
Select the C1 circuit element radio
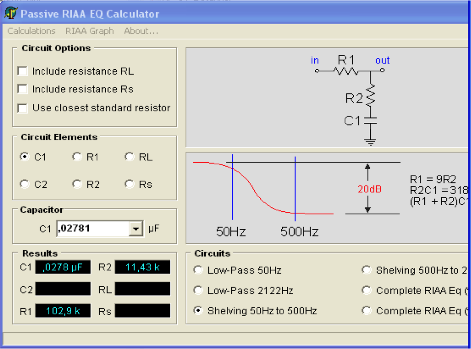click(x=25, y=157)
